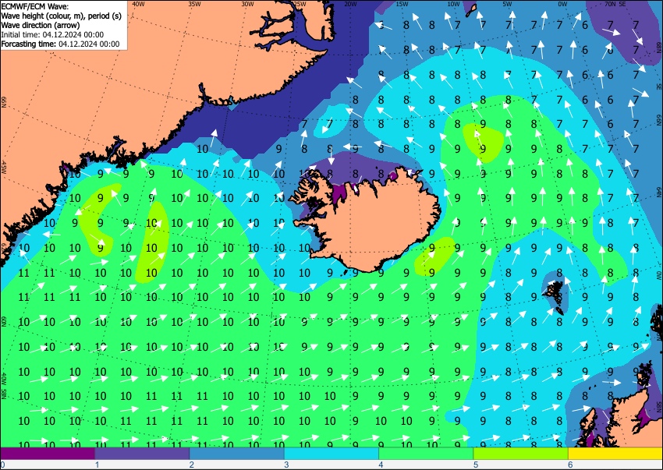The height and width of the screenshot is (470, 663).
Task: Click the 'Forcasting time: 04.12.2024 00:00' line
Action: pyautogui.click(x=61, y=44)
